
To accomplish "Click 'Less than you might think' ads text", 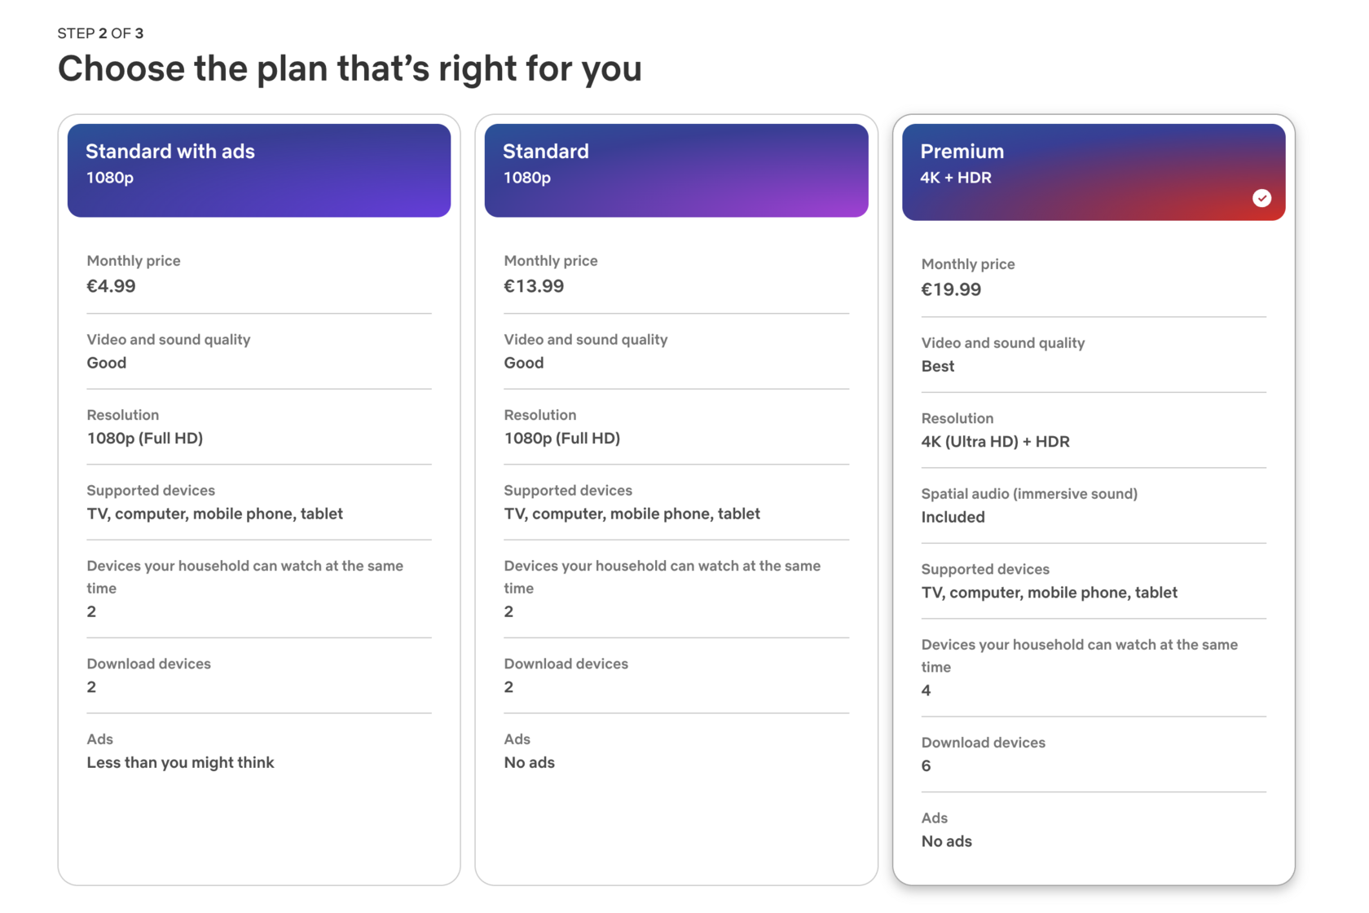I will [180, 762].
